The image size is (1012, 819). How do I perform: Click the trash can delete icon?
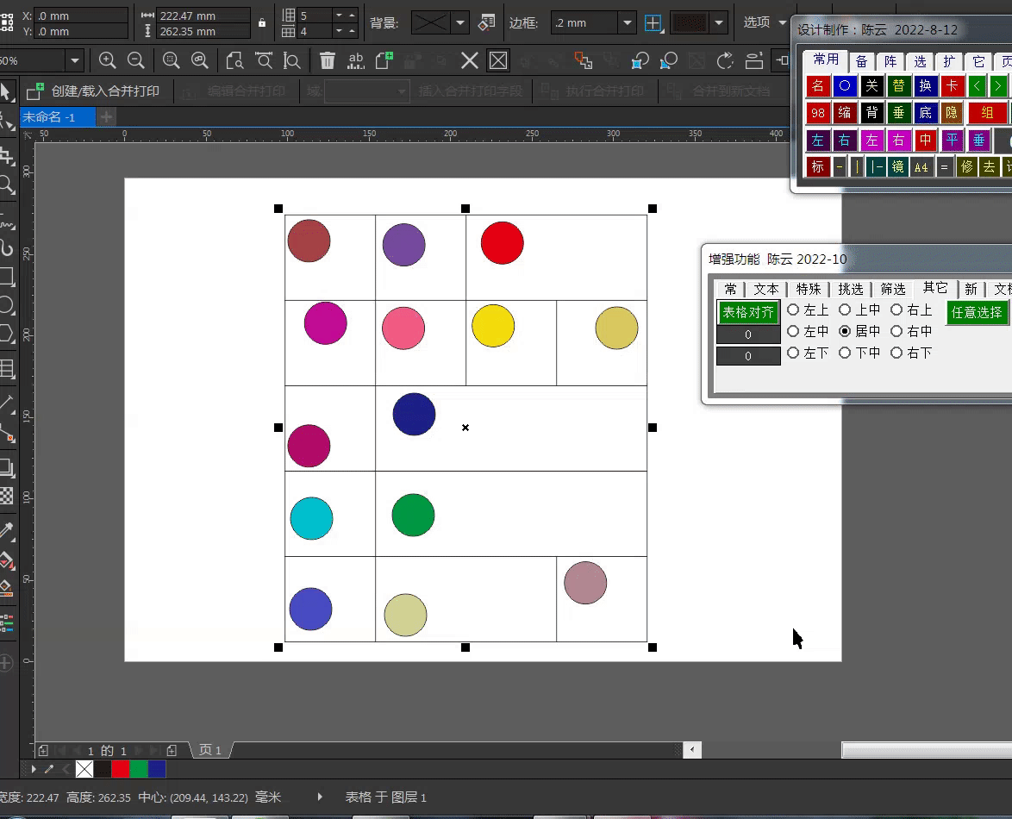327,60
